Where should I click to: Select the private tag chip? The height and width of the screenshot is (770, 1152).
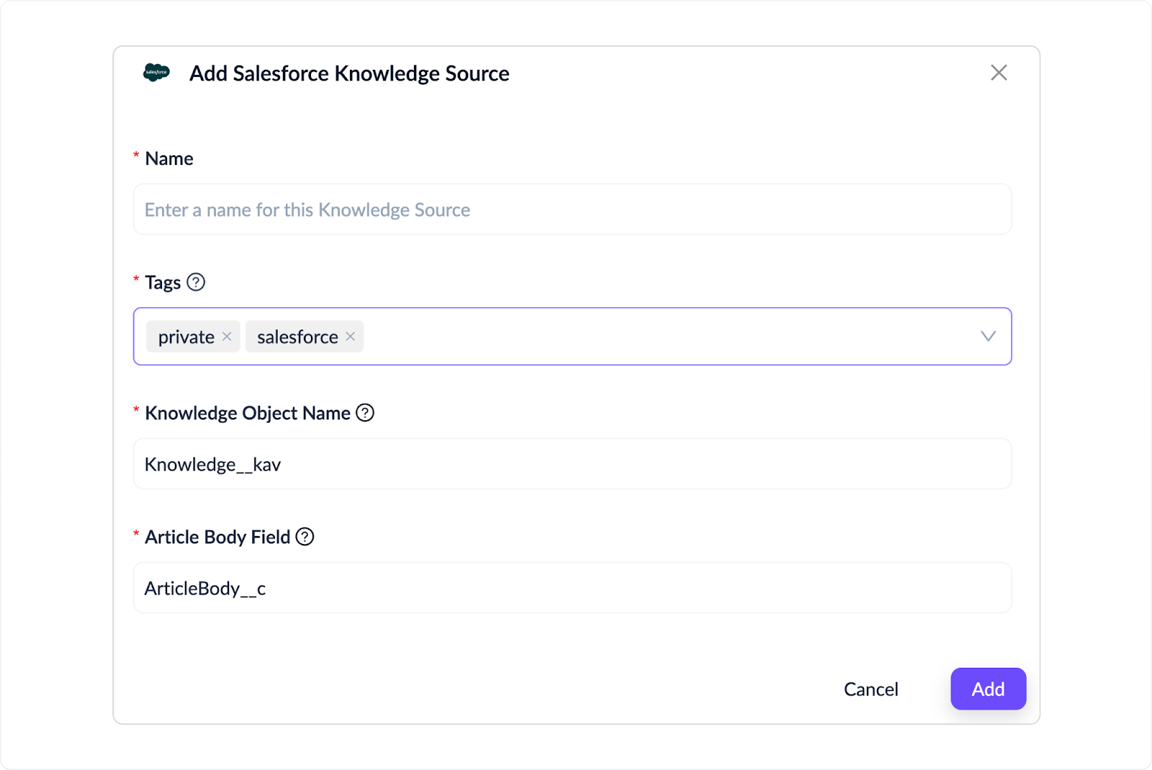click(193, 337)
